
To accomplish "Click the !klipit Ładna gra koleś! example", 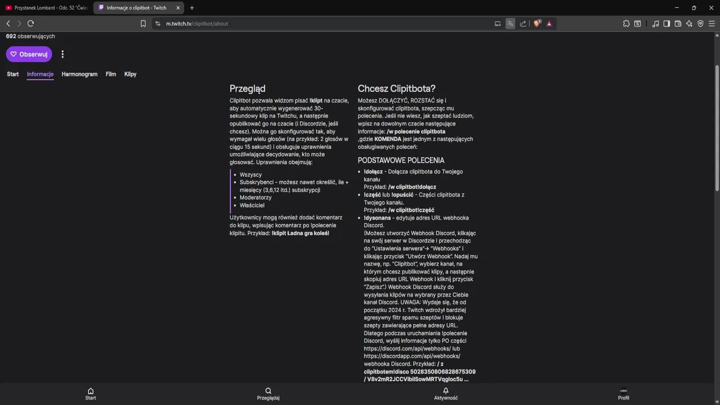I will [300, 233].
